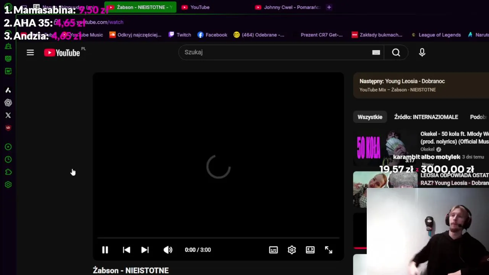Open Opera sidebar settings gear
Viewport: 489px width, 275px height.
click(8, 184)
